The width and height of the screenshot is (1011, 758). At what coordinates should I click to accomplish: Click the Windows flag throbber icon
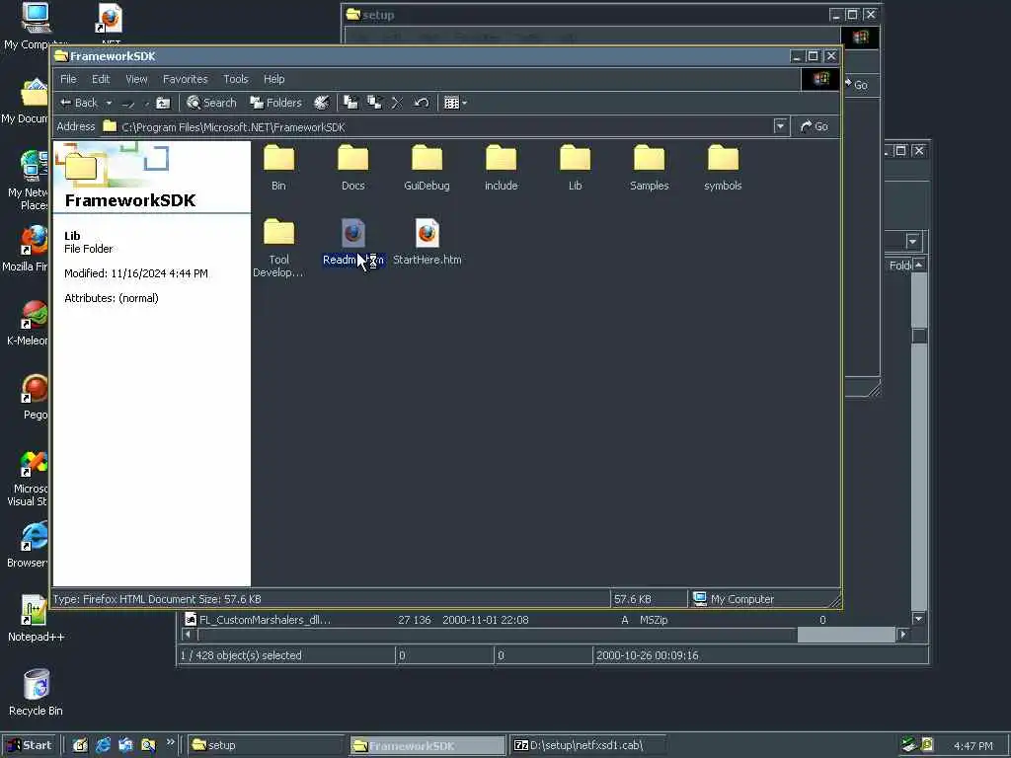pyautogui.click(x=820, y=79)
